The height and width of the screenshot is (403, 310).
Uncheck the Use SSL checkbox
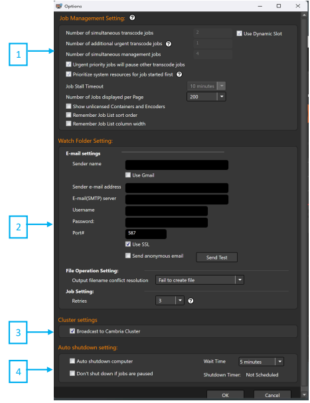128,244
